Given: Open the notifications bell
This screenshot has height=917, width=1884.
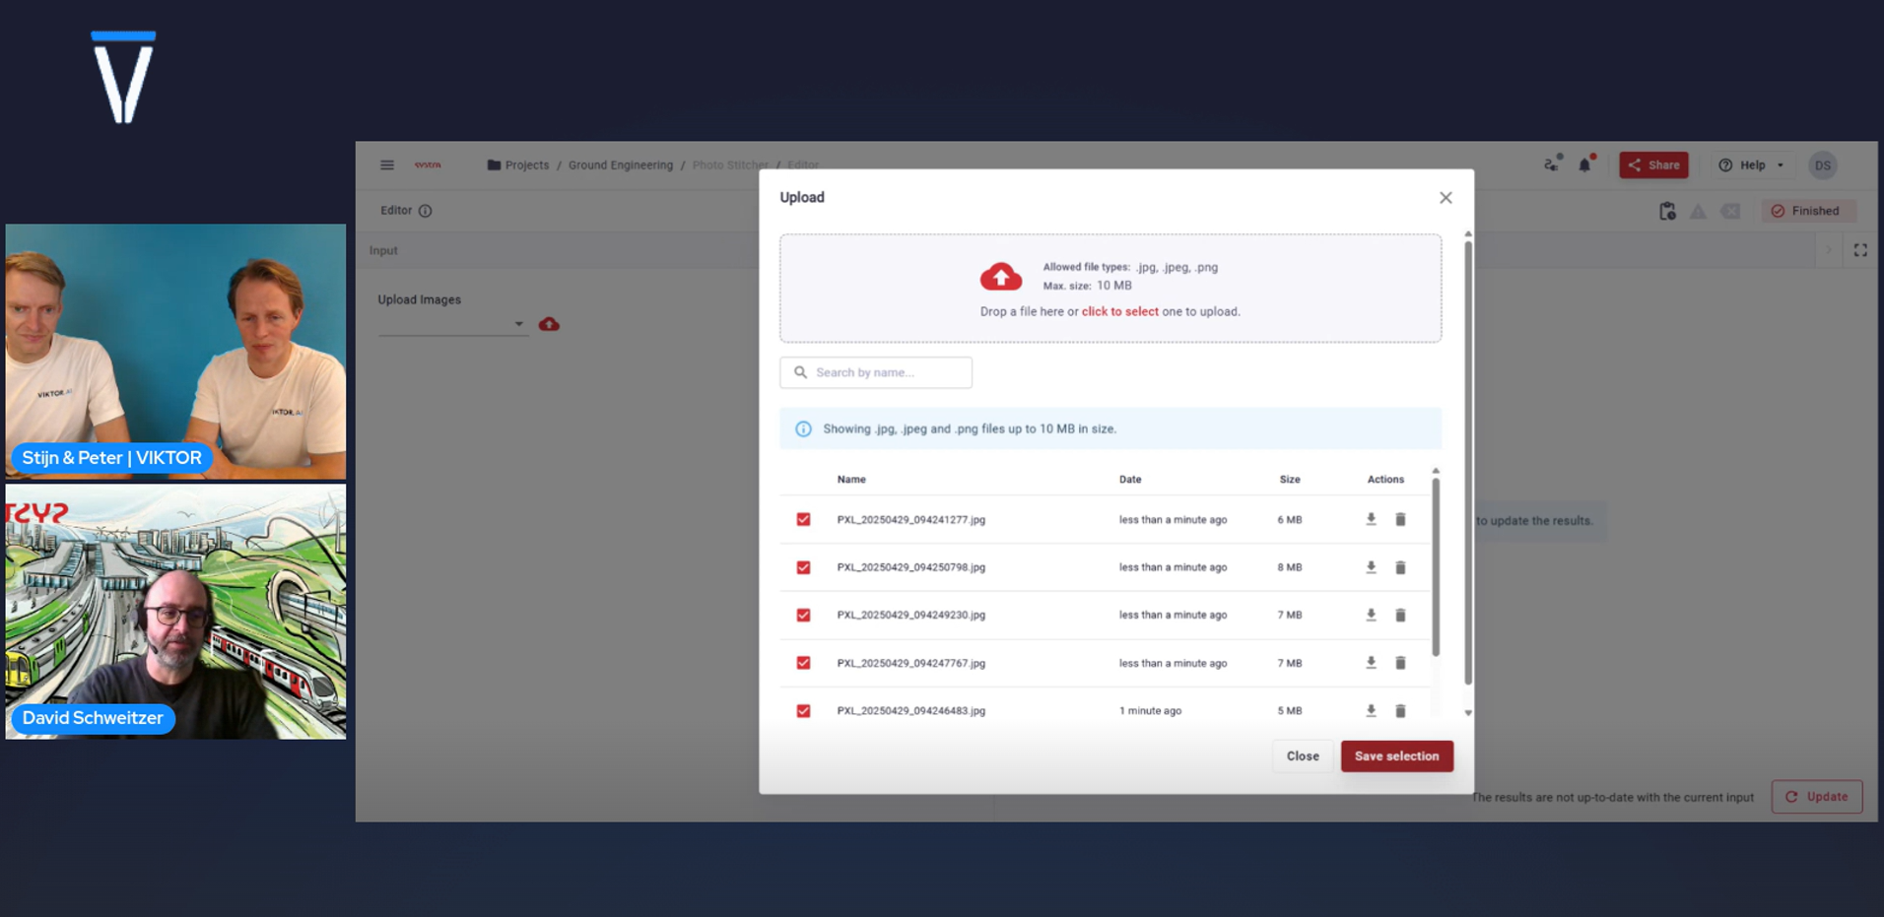Looking at the screenshot, I should click(x=1584, y=165).
